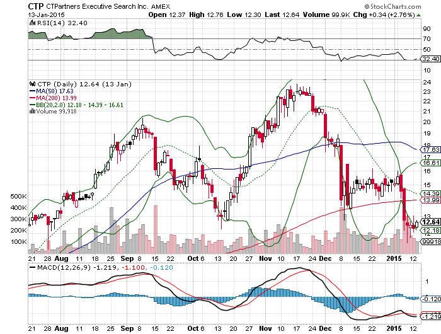Click the 99918 volume value tag
This screenshot has width=441, height=334.
point(431,242)
